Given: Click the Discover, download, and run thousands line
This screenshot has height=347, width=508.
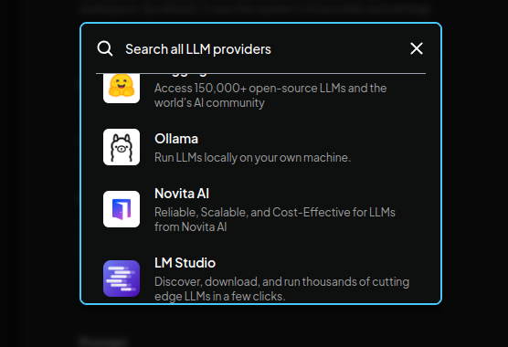Looking at the screenshot, I should [x=281, y=282].
